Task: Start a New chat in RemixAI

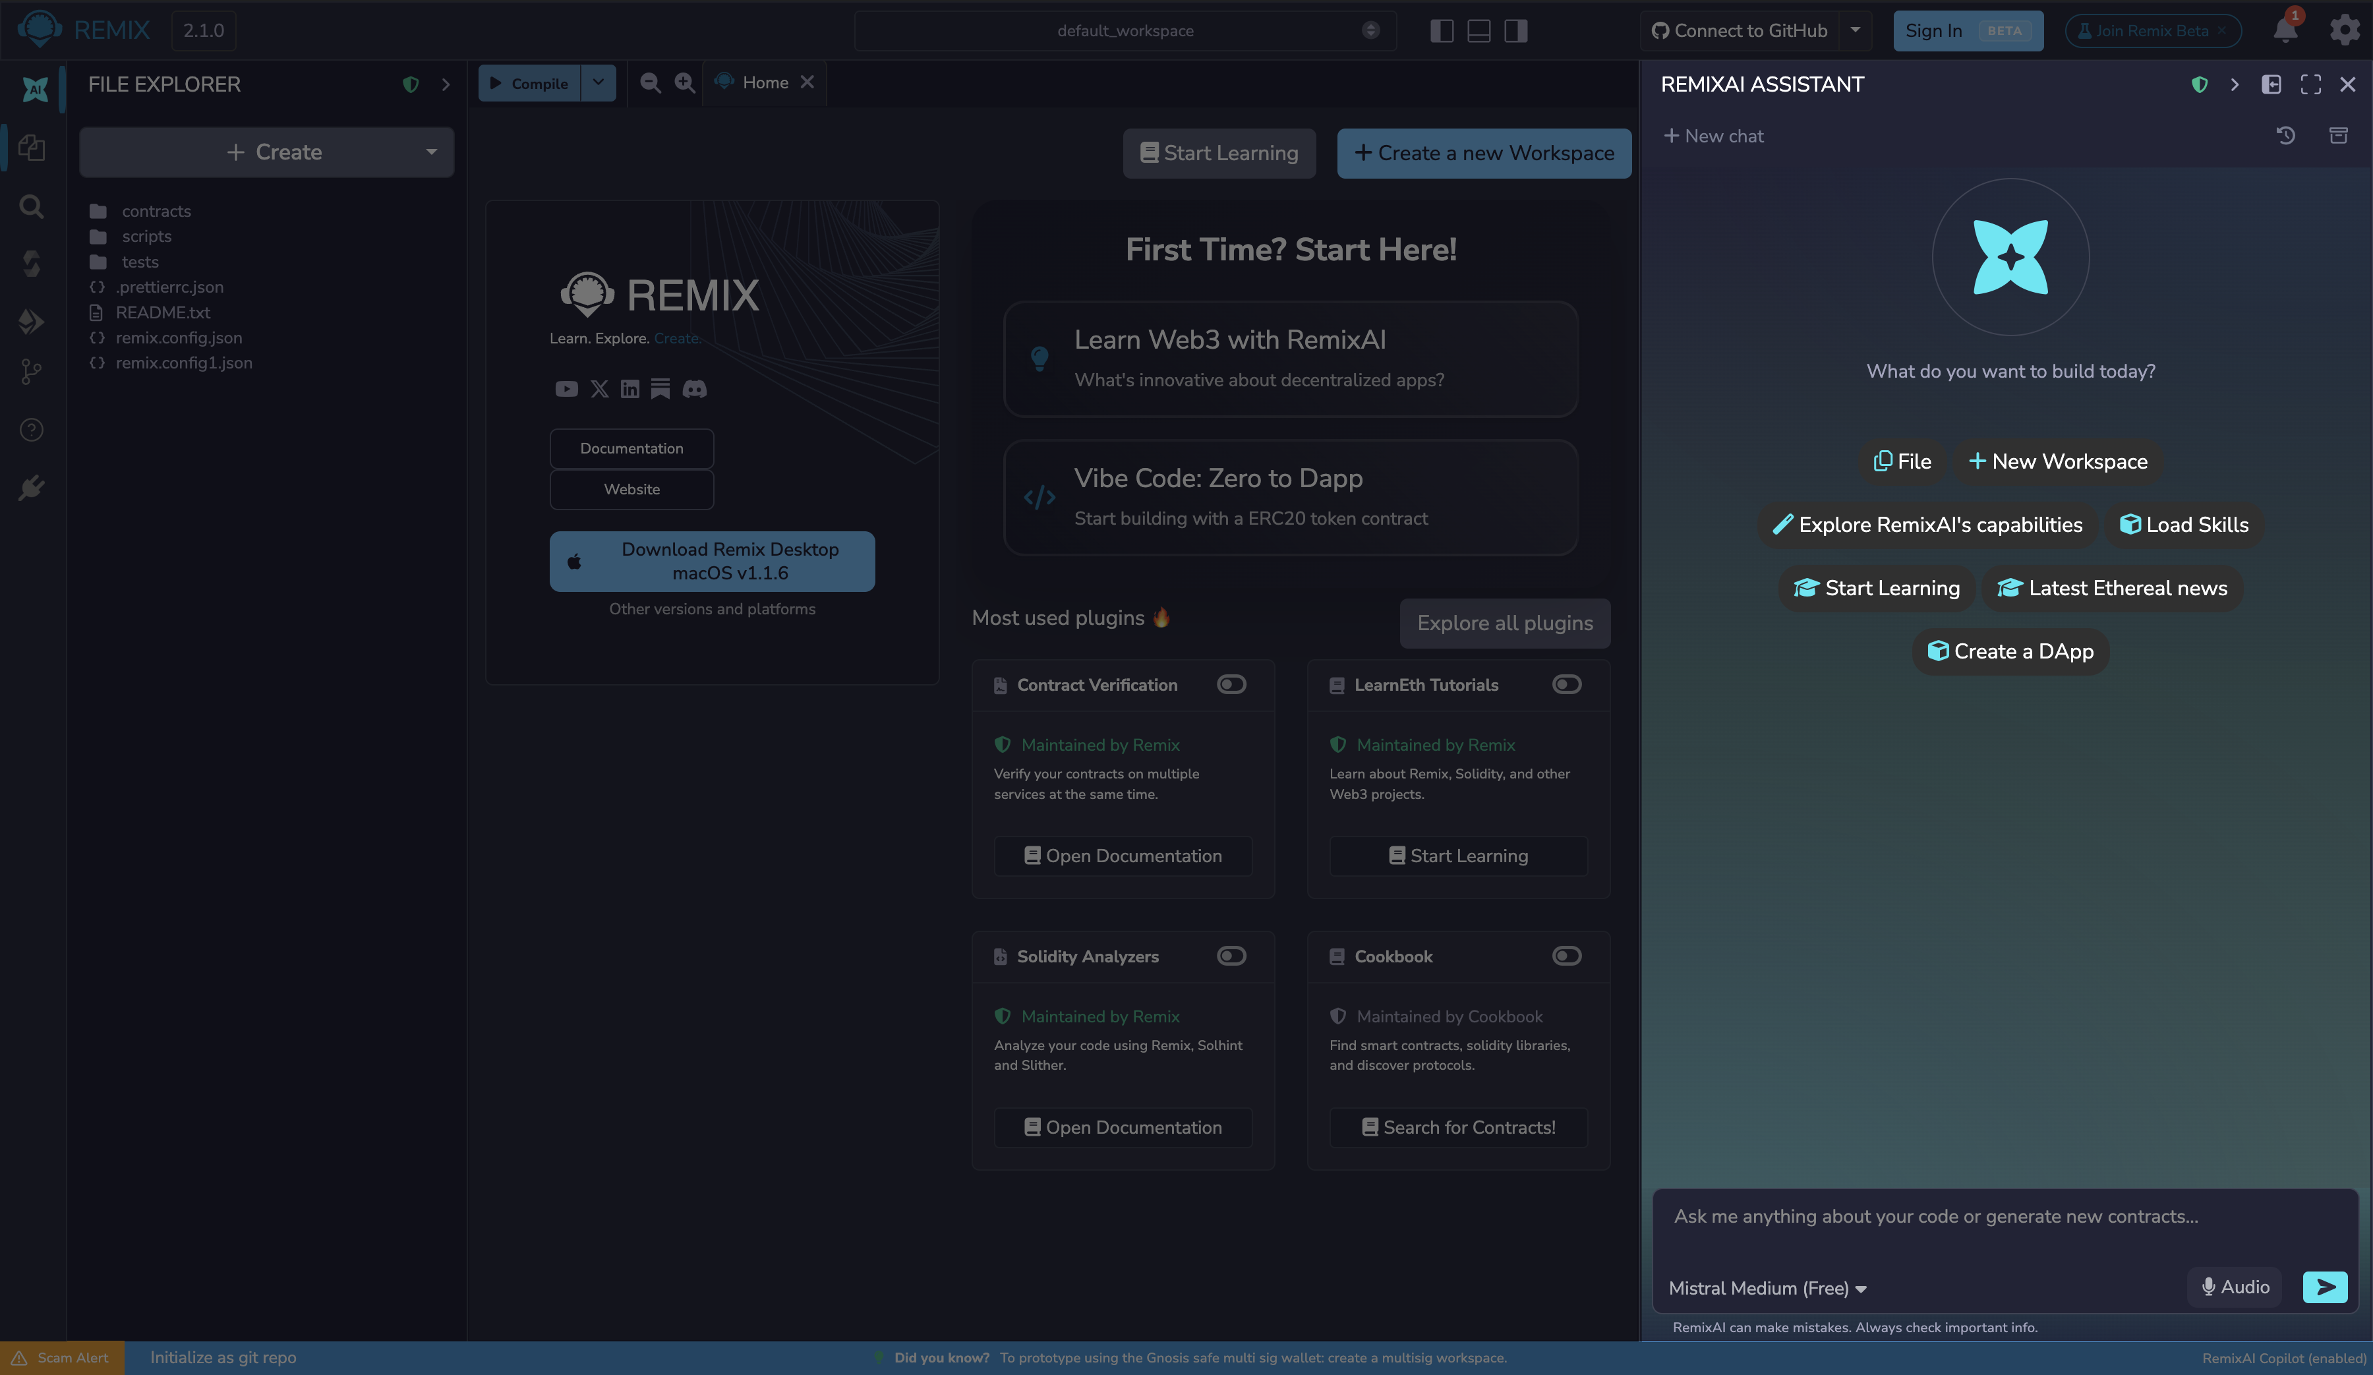Action: [1714, 136]
